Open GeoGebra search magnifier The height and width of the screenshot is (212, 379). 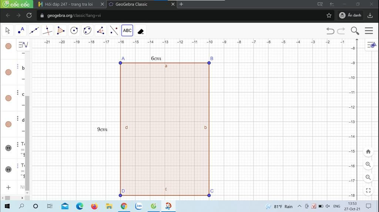pos(355,31)
